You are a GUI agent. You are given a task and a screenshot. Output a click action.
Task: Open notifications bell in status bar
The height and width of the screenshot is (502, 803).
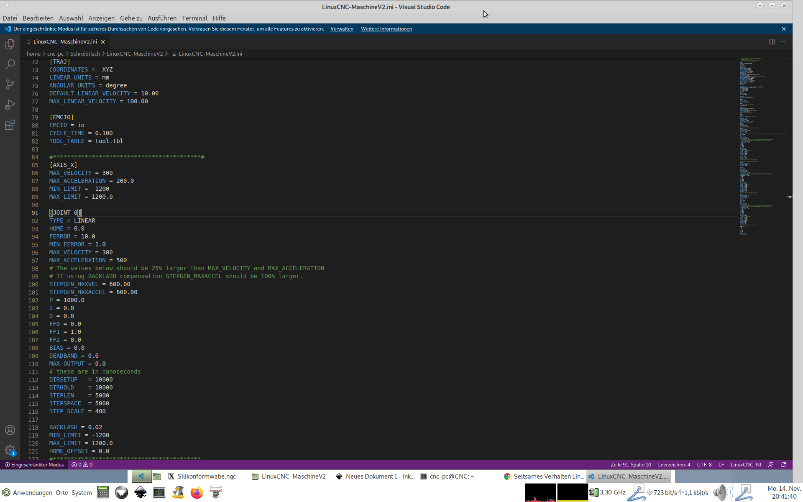point(784,465)
